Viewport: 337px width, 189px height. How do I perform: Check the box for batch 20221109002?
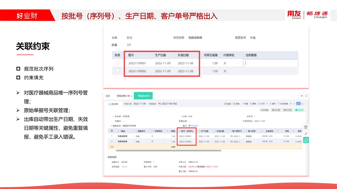(x=118, y=71)
